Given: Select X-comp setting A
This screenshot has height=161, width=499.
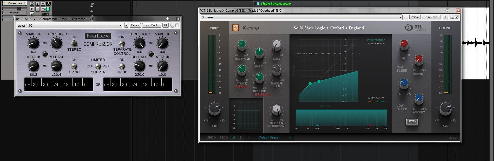Looking at the screenshot, I should (234, 137).
